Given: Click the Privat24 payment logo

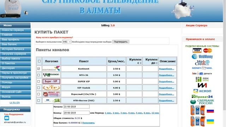Looking at the screenshot, I should pos(202,96).
